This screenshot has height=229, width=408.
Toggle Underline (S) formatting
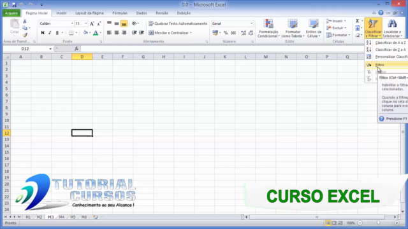[57, 32]
